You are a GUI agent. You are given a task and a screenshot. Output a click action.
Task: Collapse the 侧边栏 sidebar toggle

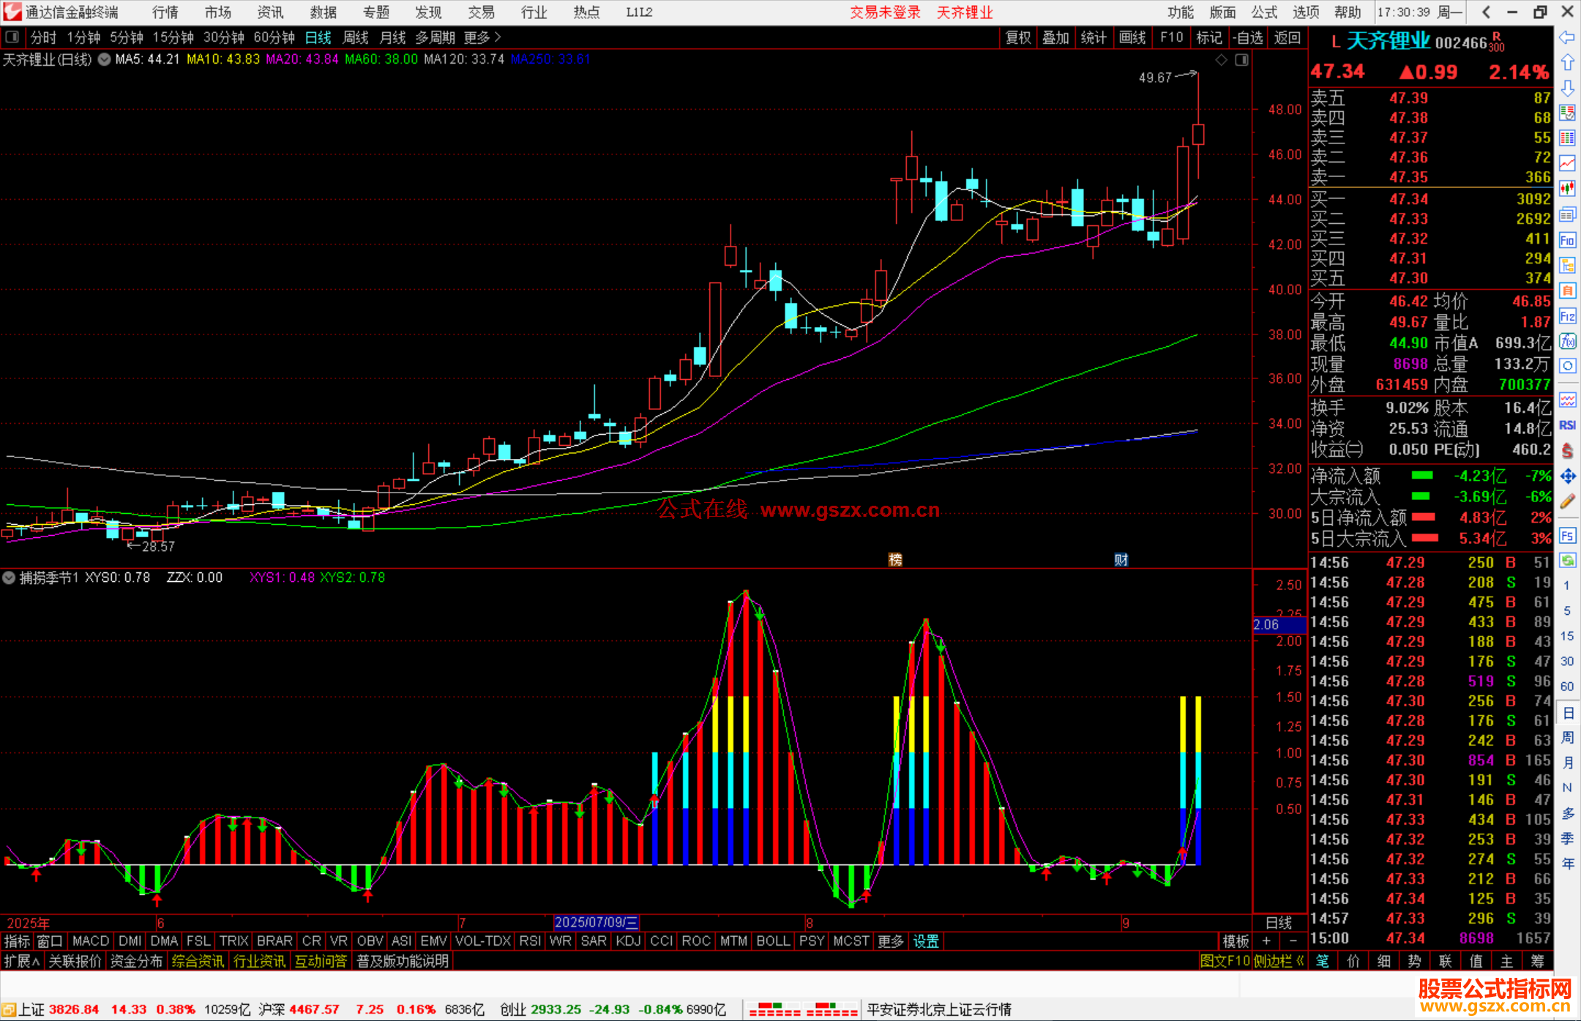(1279, 961)
